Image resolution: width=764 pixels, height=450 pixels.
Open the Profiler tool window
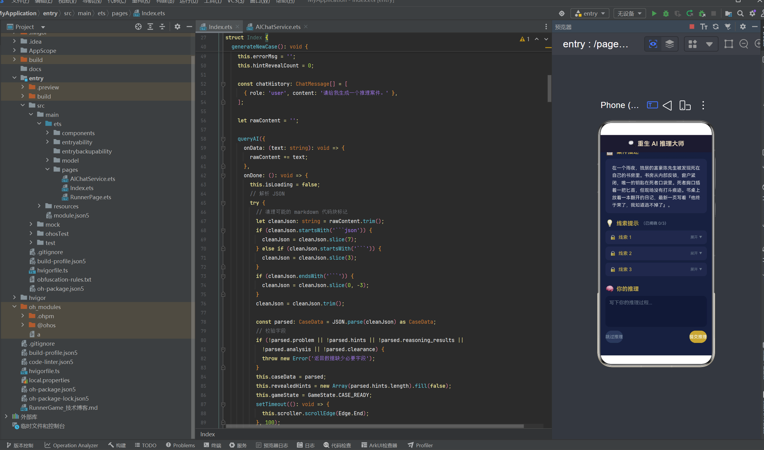(x=420, y=445)
